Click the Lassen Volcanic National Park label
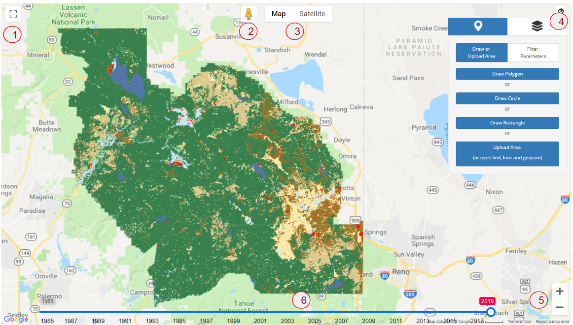573x325 pixels. [73, 15]
